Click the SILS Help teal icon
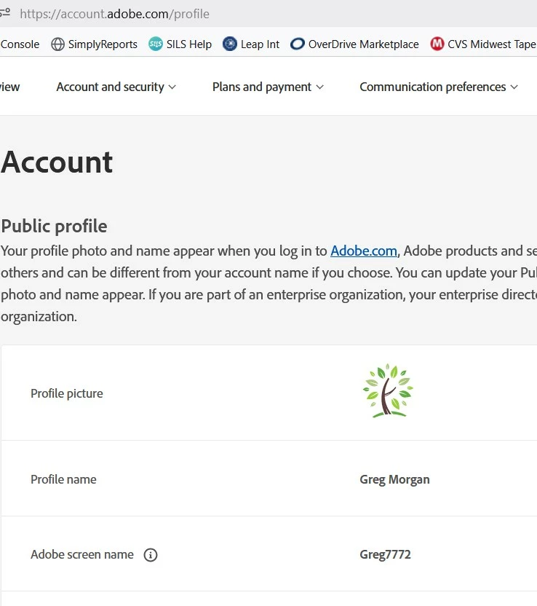The image size is (537, 606). 156,44
